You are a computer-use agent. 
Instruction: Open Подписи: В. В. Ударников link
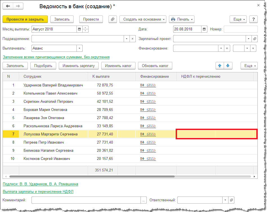[40, 184]
